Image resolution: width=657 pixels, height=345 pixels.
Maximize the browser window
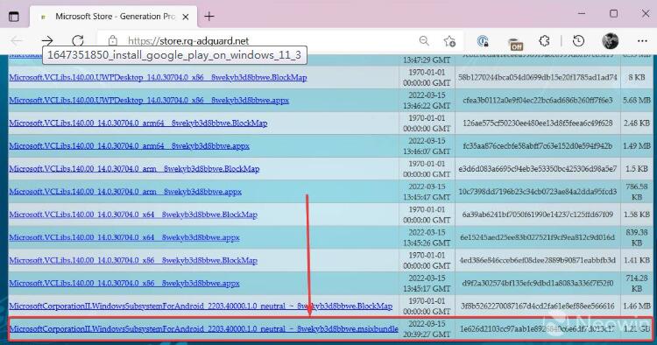click(x=613, y=14)
